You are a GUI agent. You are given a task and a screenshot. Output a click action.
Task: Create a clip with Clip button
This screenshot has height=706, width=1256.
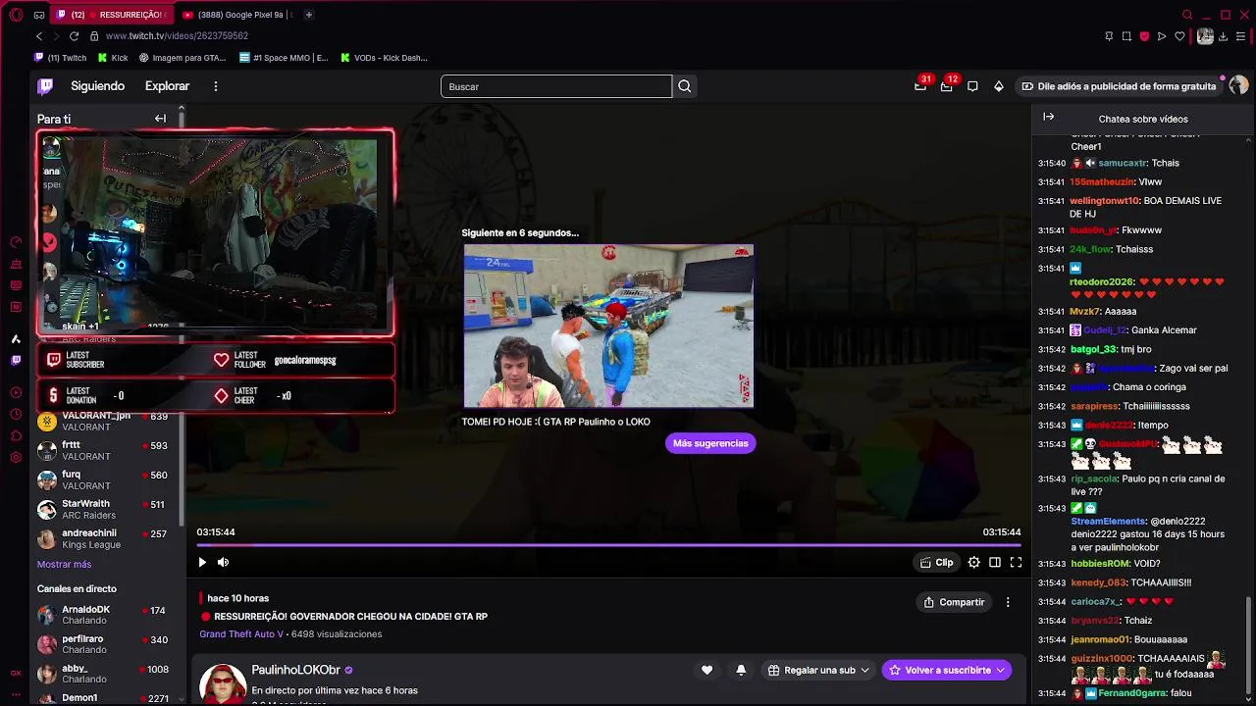tap(936, 562)
